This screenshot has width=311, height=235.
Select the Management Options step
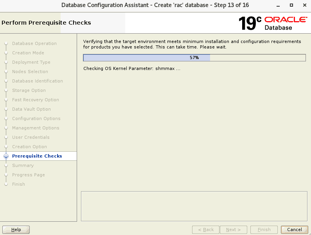click(36, 128)
